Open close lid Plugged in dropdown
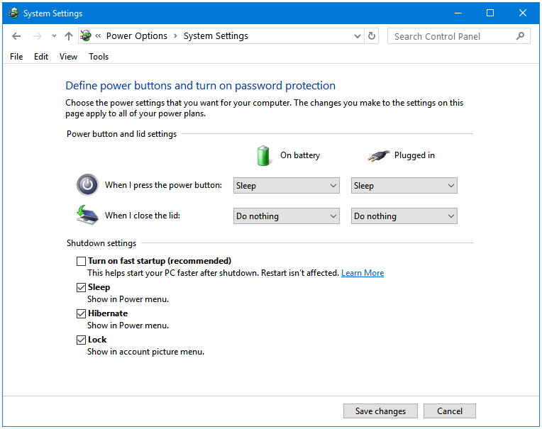 point(404,216)
